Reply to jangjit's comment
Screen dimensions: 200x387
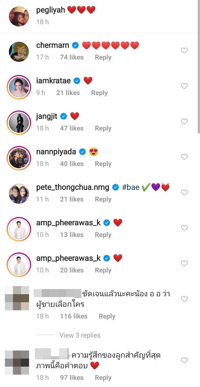pyautogui.click(x=103, y=128)
